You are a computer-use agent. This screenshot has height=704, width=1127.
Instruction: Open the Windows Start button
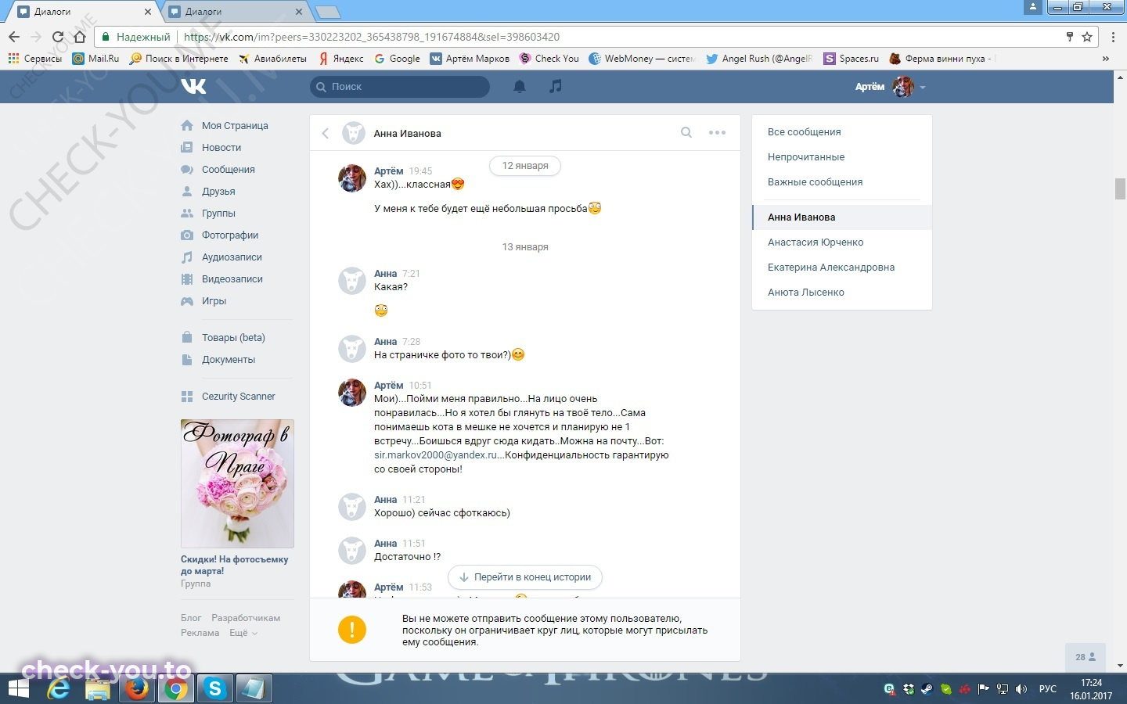(18, 688)
